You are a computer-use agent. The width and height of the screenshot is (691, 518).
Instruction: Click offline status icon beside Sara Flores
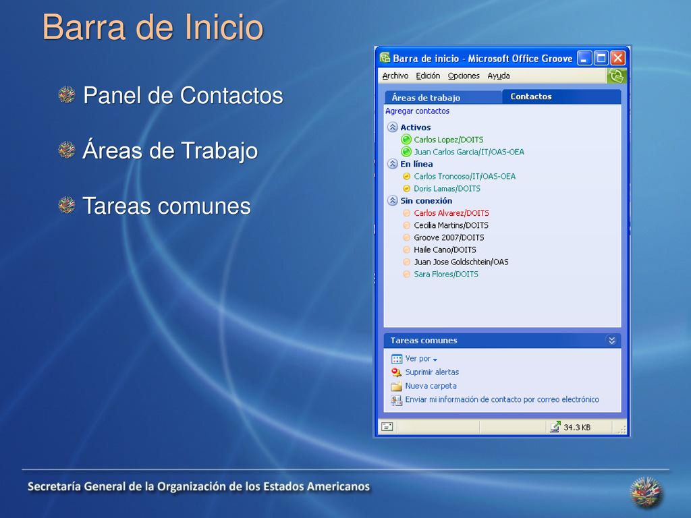407,274
